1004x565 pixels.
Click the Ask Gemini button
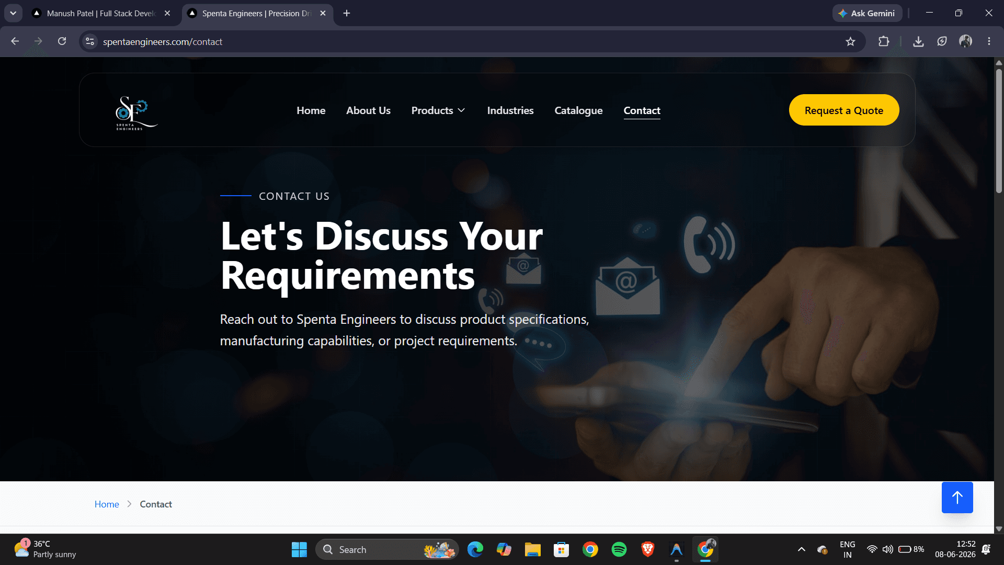tap(867, 13)
